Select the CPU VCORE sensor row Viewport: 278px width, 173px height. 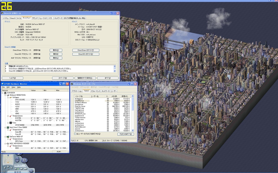tap(41, 99)
